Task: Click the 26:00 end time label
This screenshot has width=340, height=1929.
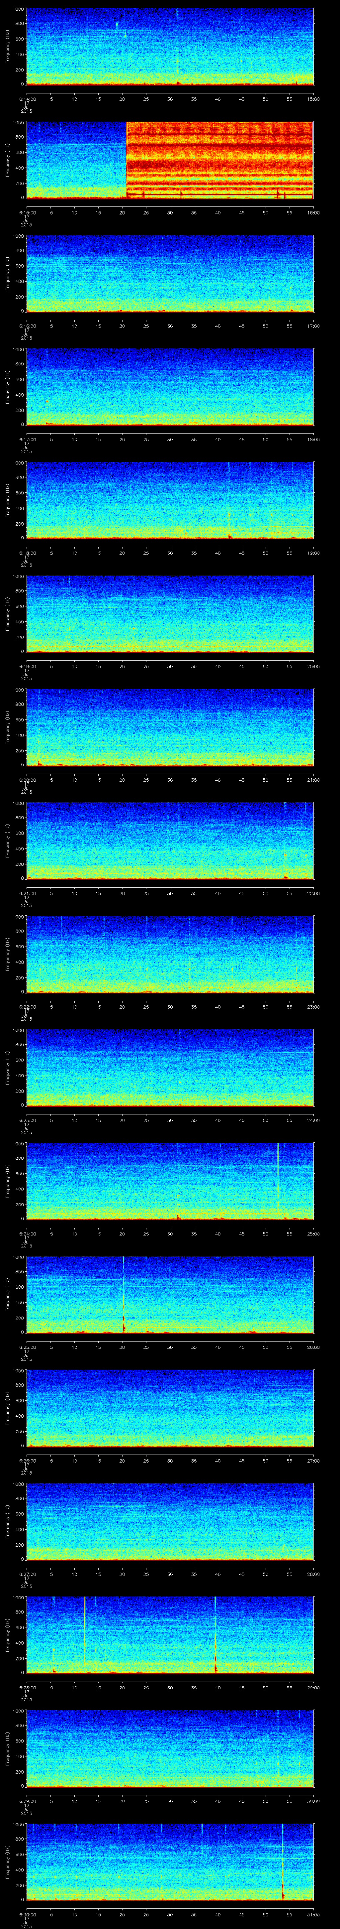Action: coord(314,1347)
